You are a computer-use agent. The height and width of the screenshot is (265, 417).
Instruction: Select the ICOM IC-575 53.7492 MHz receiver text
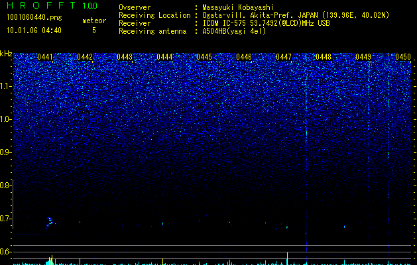pos(266,23)
